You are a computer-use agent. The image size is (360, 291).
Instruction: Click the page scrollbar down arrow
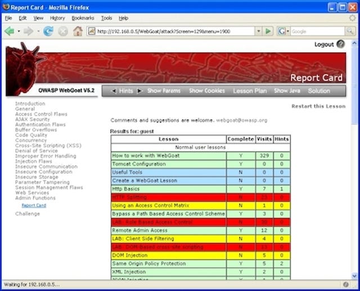click(x=354, y=276)
